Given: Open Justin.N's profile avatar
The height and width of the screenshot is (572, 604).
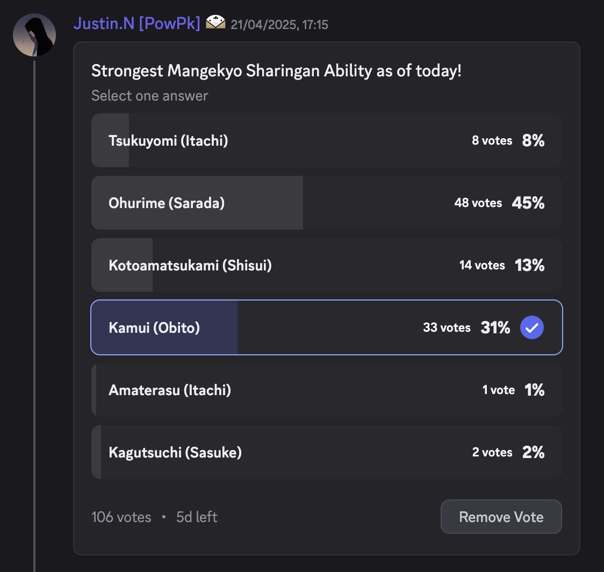Looking at the screenshot, I should (x=34, y=35).
